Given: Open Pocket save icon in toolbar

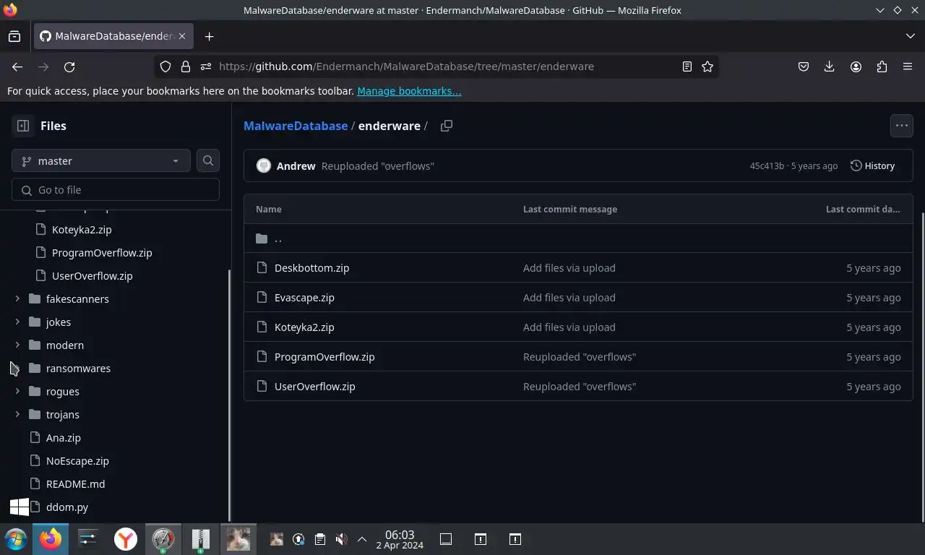Looking at the screenshot, I should pos(803,66).
